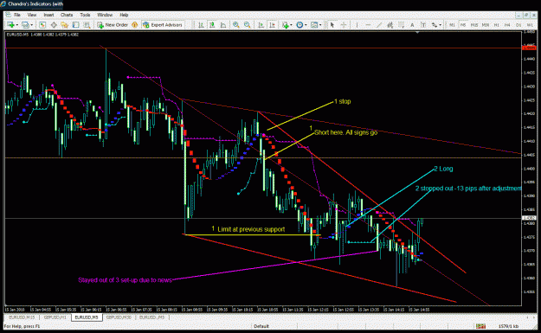Switch timeframe to D1
Image resolution: width=541 pixels, height=333 pixels.
(518, 25)
